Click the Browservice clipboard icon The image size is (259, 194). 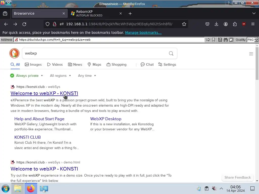click(231, 40)
